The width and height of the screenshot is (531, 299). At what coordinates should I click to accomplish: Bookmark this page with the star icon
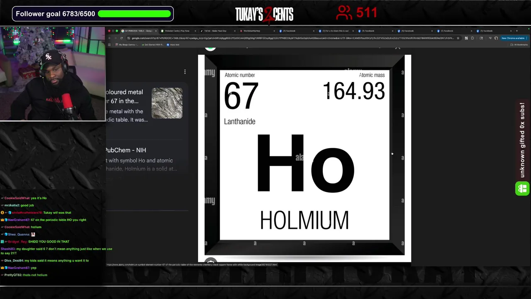(458, 38)
